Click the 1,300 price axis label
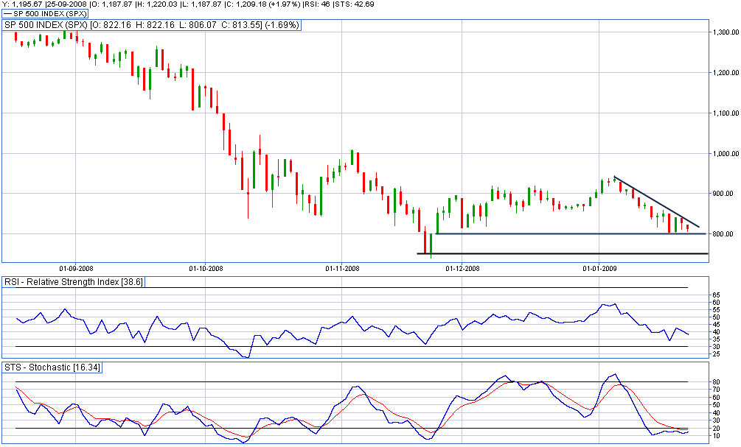 pyautogui.click(x=725, y=33)
